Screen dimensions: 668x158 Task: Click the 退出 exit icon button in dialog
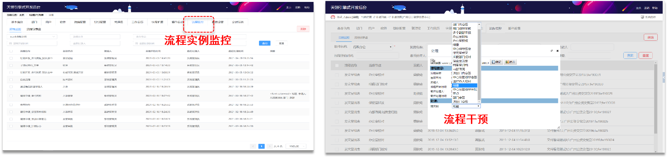[x=510, y=62]
